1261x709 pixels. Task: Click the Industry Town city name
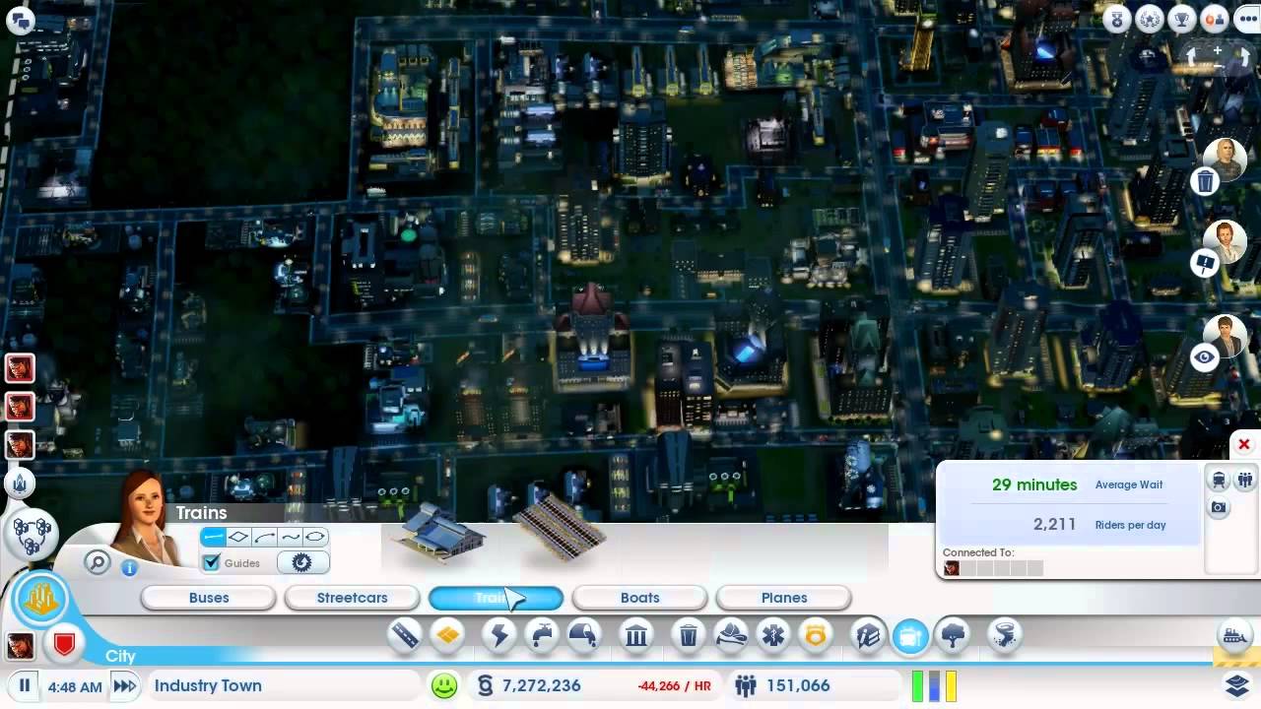[x=208, y=685]
